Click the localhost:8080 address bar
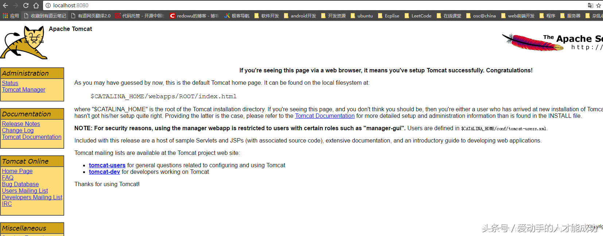The width and height of the screenshot is (603, 236). 314,5
